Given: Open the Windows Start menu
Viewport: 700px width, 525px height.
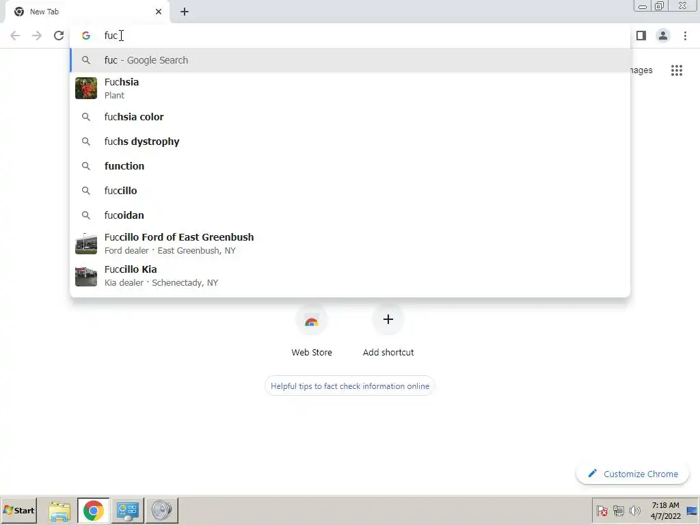Looking at the screenshot, I should (18, 510).
